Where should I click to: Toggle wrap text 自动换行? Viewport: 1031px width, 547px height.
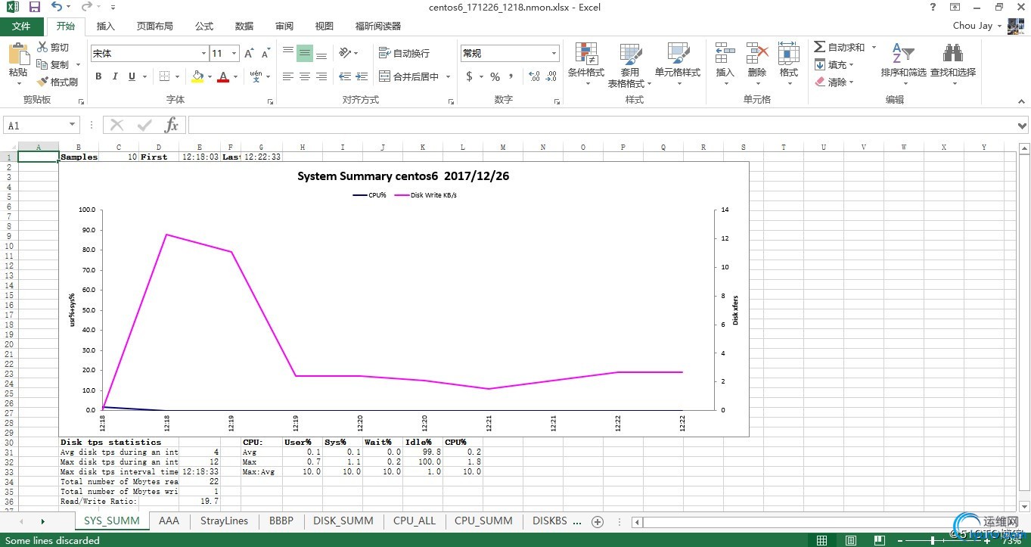point(404,53)
